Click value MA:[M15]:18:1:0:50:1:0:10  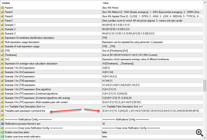[116, 25]
